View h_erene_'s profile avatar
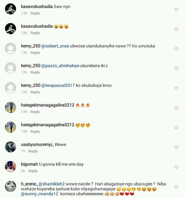Screen dimensions: 185x198 [11, 186]
